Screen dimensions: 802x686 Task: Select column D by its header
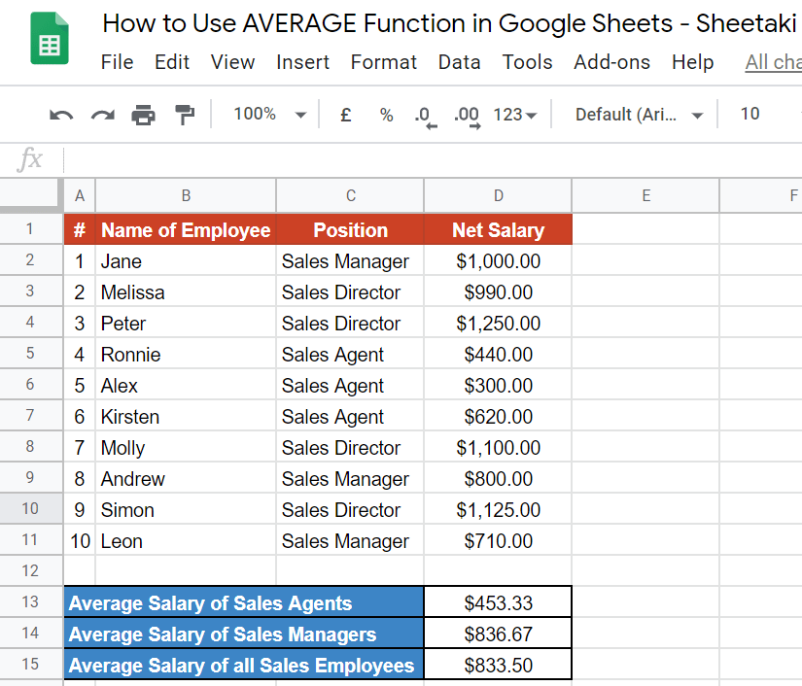(498, 195)
